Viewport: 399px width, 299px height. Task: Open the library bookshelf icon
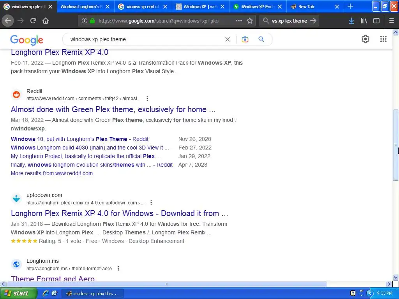tap(364, 21)
